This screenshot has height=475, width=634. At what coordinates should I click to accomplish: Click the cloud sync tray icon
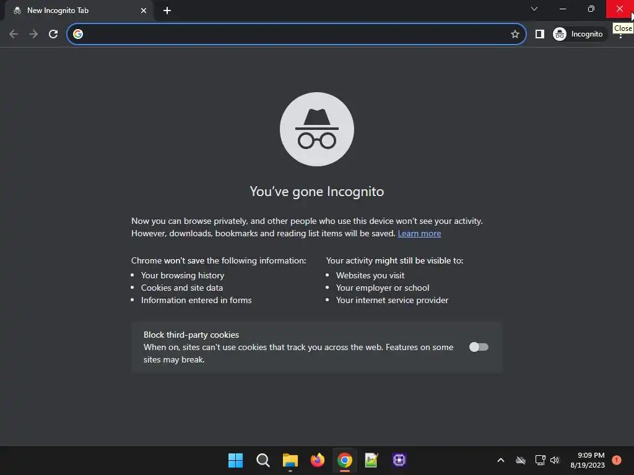tap(521, 460)
